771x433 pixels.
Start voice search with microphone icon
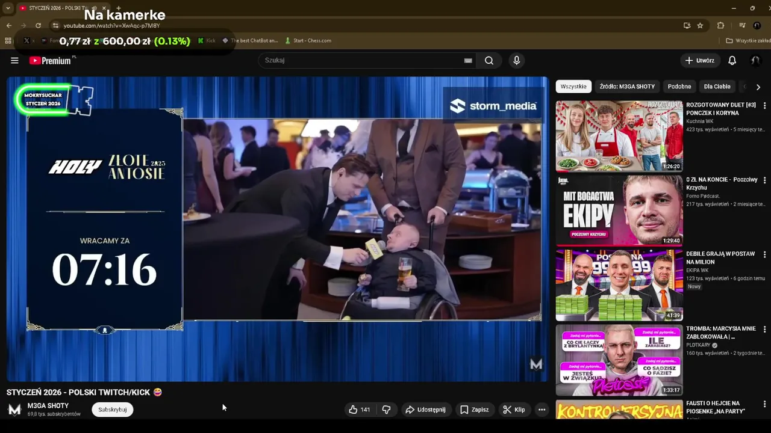(516, 60)
